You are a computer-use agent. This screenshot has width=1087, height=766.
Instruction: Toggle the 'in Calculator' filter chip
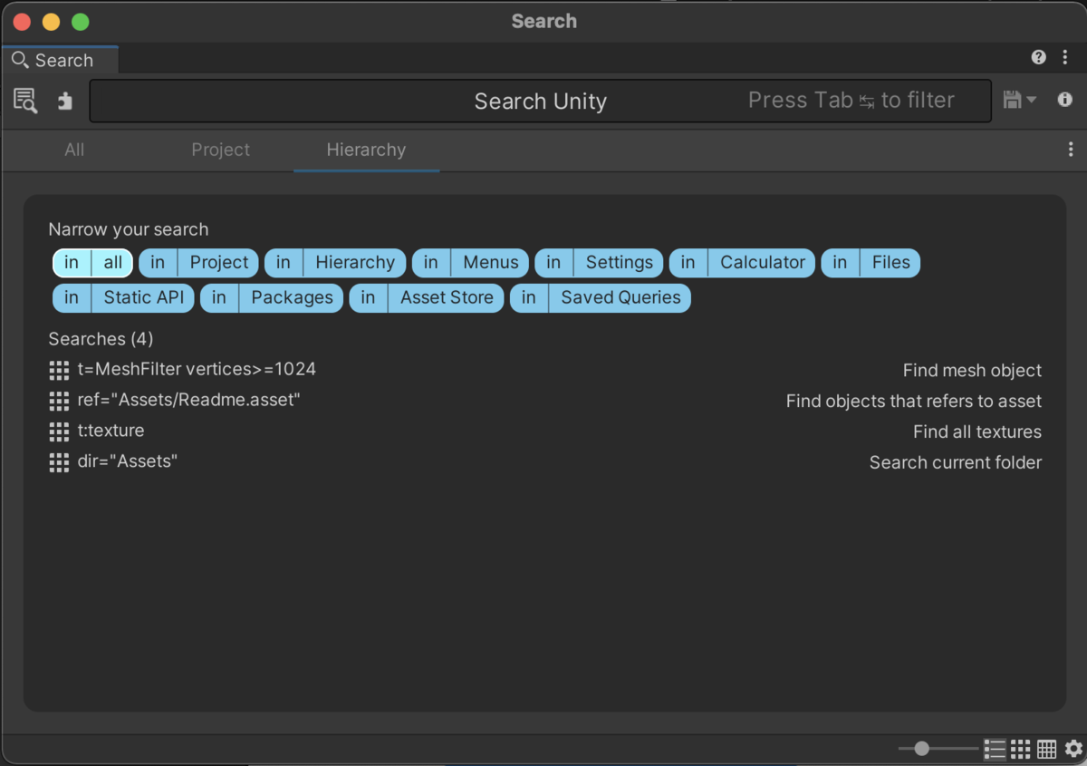(742, 263)
